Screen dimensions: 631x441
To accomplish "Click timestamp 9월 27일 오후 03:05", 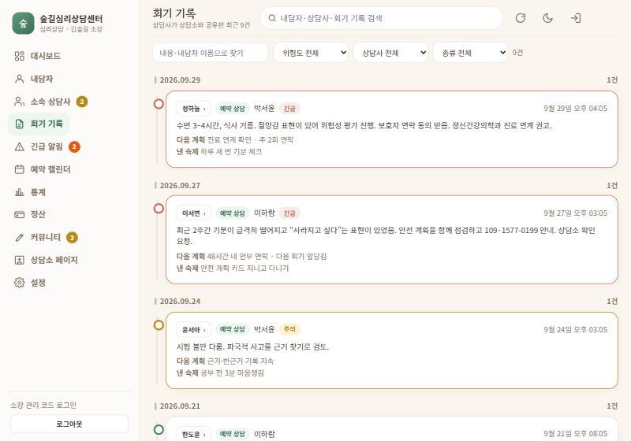I will [x=576, y=213].
